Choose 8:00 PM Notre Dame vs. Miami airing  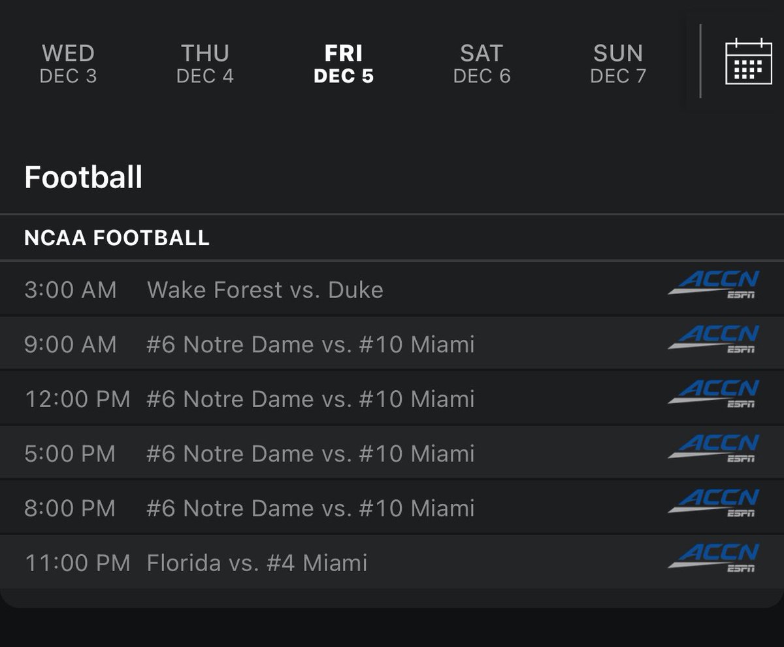pyautogui.click(x=311, y=508)
